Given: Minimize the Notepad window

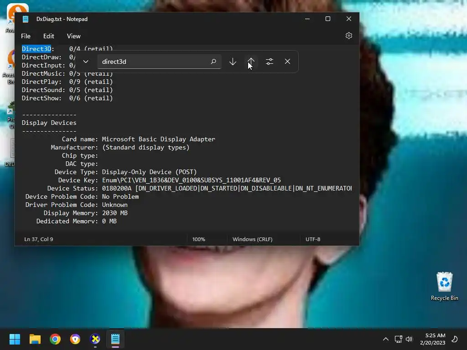Looking at the screenshot, I should [307, 19].
